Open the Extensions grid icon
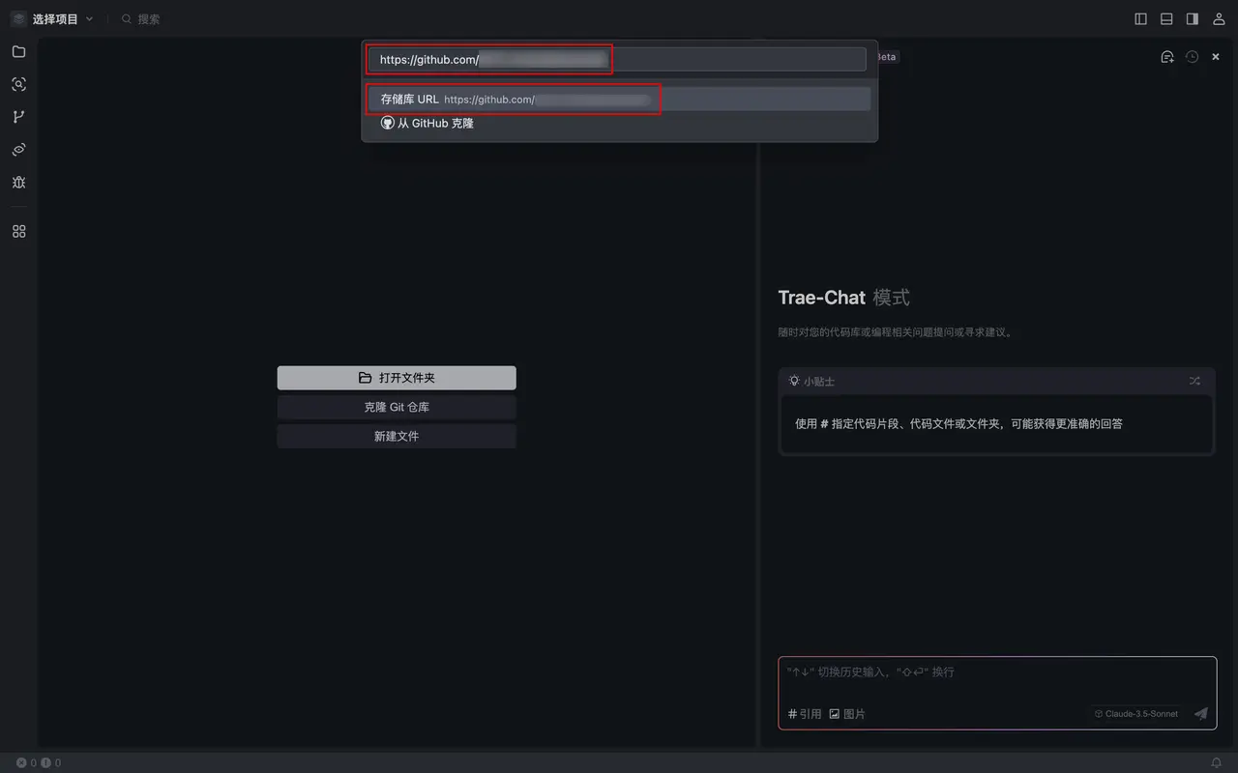Viewport: 1238px width, 773px height. point(18,232)
